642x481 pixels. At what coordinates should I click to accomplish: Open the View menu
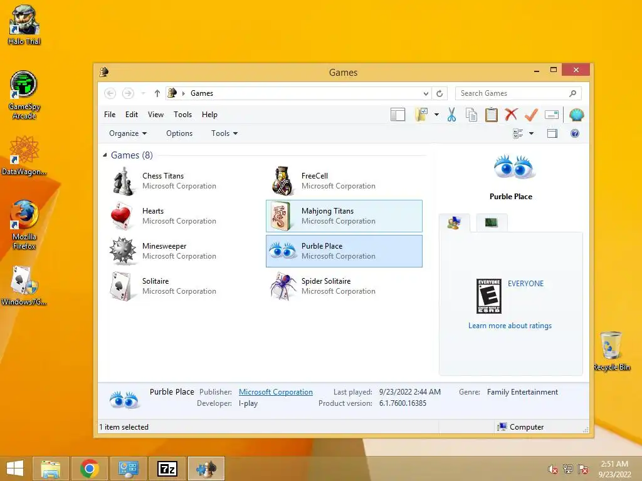click(x=155, y=115)
